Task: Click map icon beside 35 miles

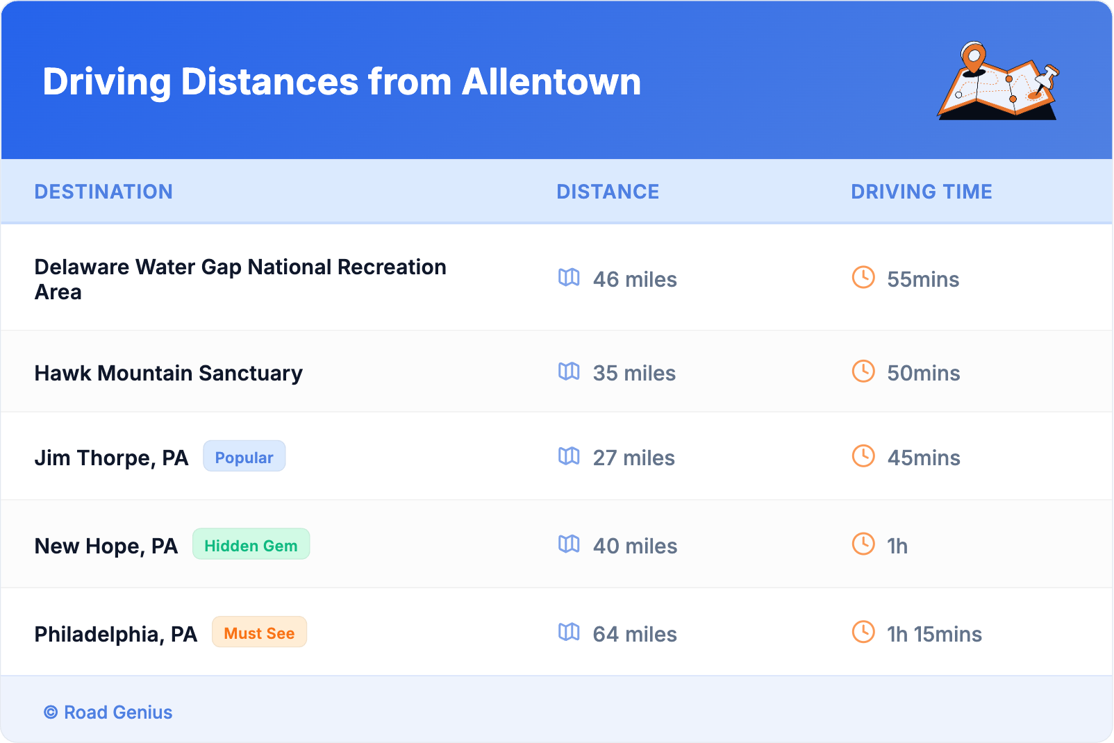Action: tap(569, 371)
